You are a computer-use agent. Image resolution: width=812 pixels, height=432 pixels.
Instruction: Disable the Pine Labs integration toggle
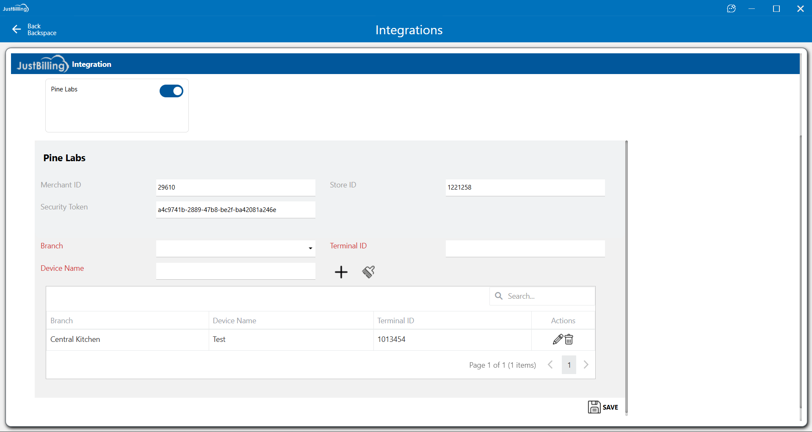pyautogui.click(x=171, y=91)
